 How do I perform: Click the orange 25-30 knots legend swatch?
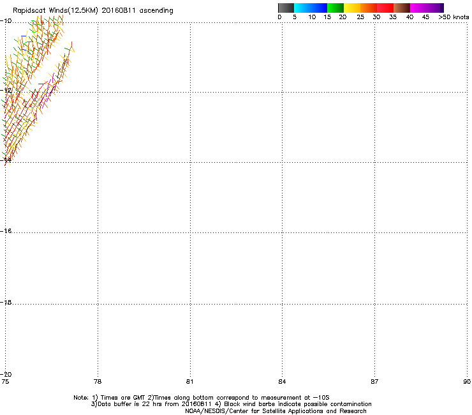(x=369, y=8)
